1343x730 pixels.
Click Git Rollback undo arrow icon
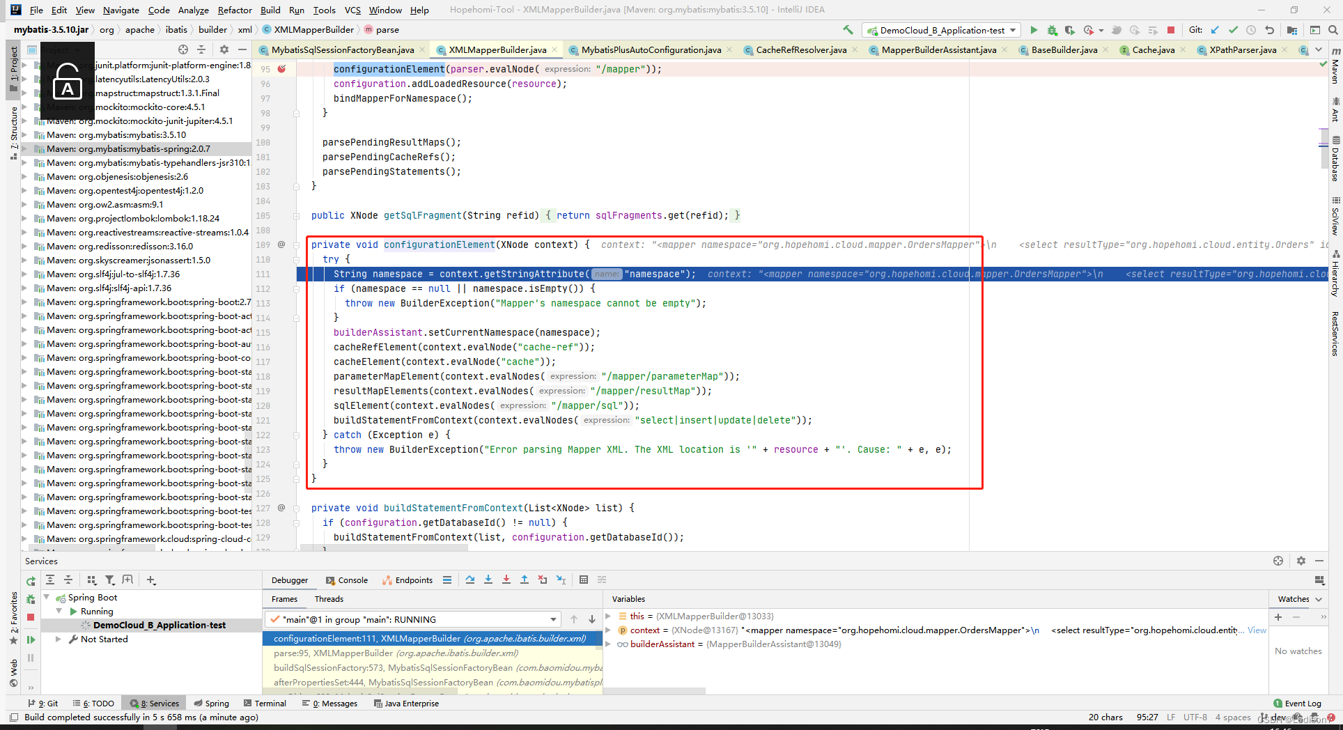(x=1269, y=30)
